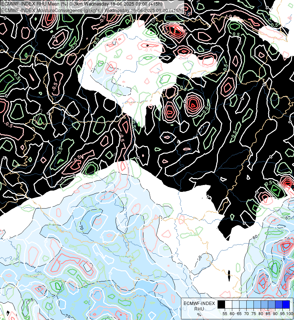Click the black below-55% legend swatch
This screenshot has height=320, width=294.
pyautogui.click(x=221, y=304)
